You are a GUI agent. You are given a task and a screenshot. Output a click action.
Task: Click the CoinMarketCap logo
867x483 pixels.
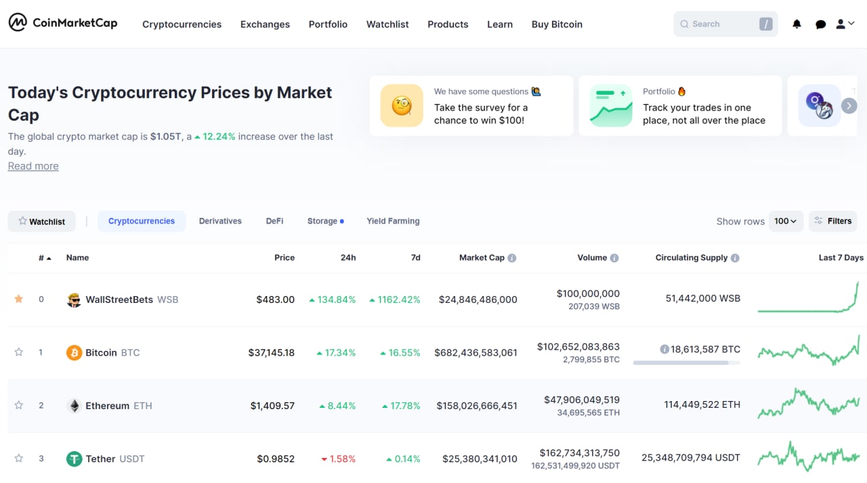pos(63,23)
